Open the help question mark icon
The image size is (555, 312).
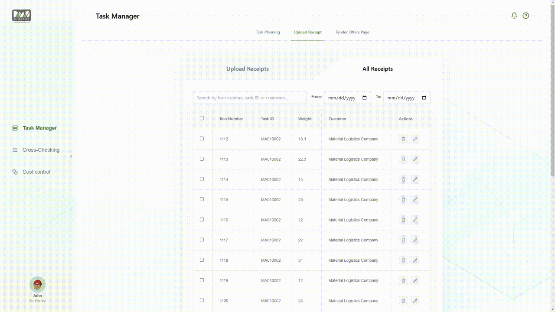526,16
